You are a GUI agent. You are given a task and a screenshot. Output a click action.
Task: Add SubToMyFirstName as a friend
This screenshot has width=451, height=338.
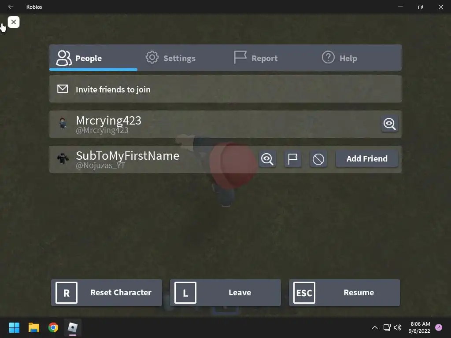point(367,158)
